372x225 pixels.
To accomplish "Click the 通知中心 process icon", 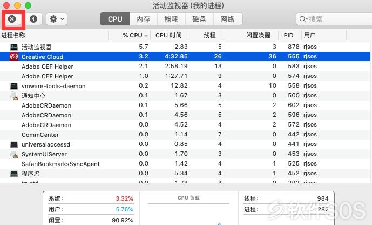I will click(x=14, y=96).
